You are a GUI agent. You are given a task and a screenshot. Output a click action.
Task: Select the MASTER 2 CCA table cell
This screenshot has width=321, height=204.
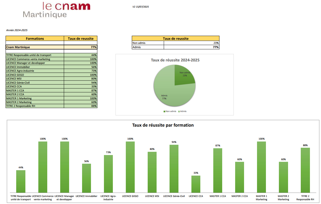tap(35, 94)
